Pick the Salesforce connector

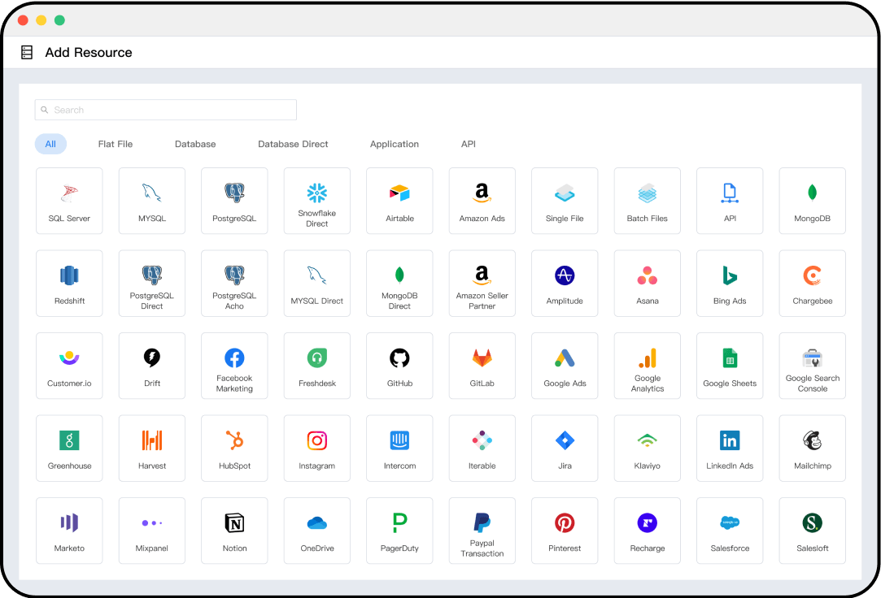[730, 530]
